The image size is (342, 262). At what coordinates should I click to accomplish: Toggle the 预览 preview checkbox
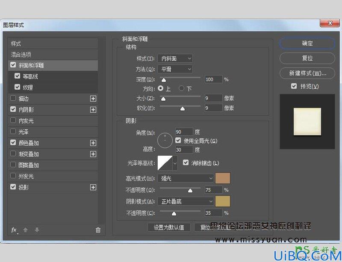pyautogui.click(x=294, y=86)
